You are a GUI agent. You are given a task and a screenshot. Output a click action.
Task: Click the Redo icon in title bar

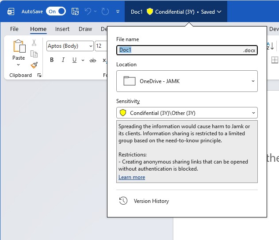[x=105, y=11]
